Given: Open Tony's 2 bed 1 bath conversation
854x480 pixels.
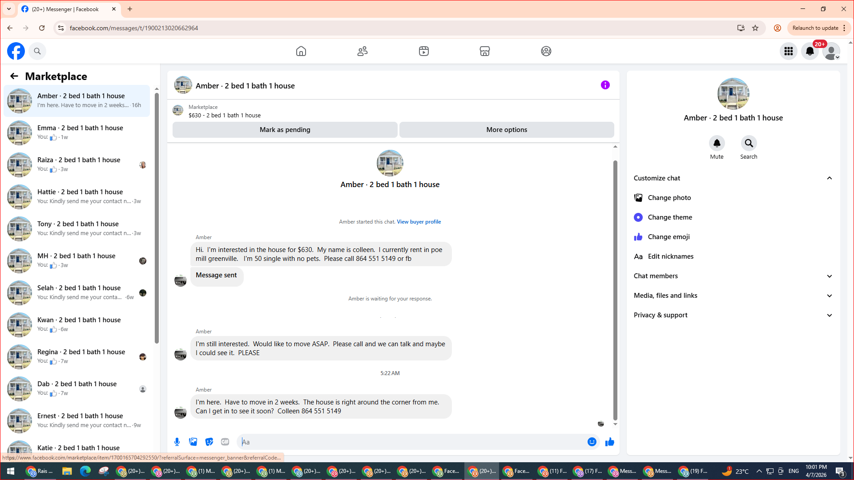Looking at the screenshot, I should coord(77,229).
